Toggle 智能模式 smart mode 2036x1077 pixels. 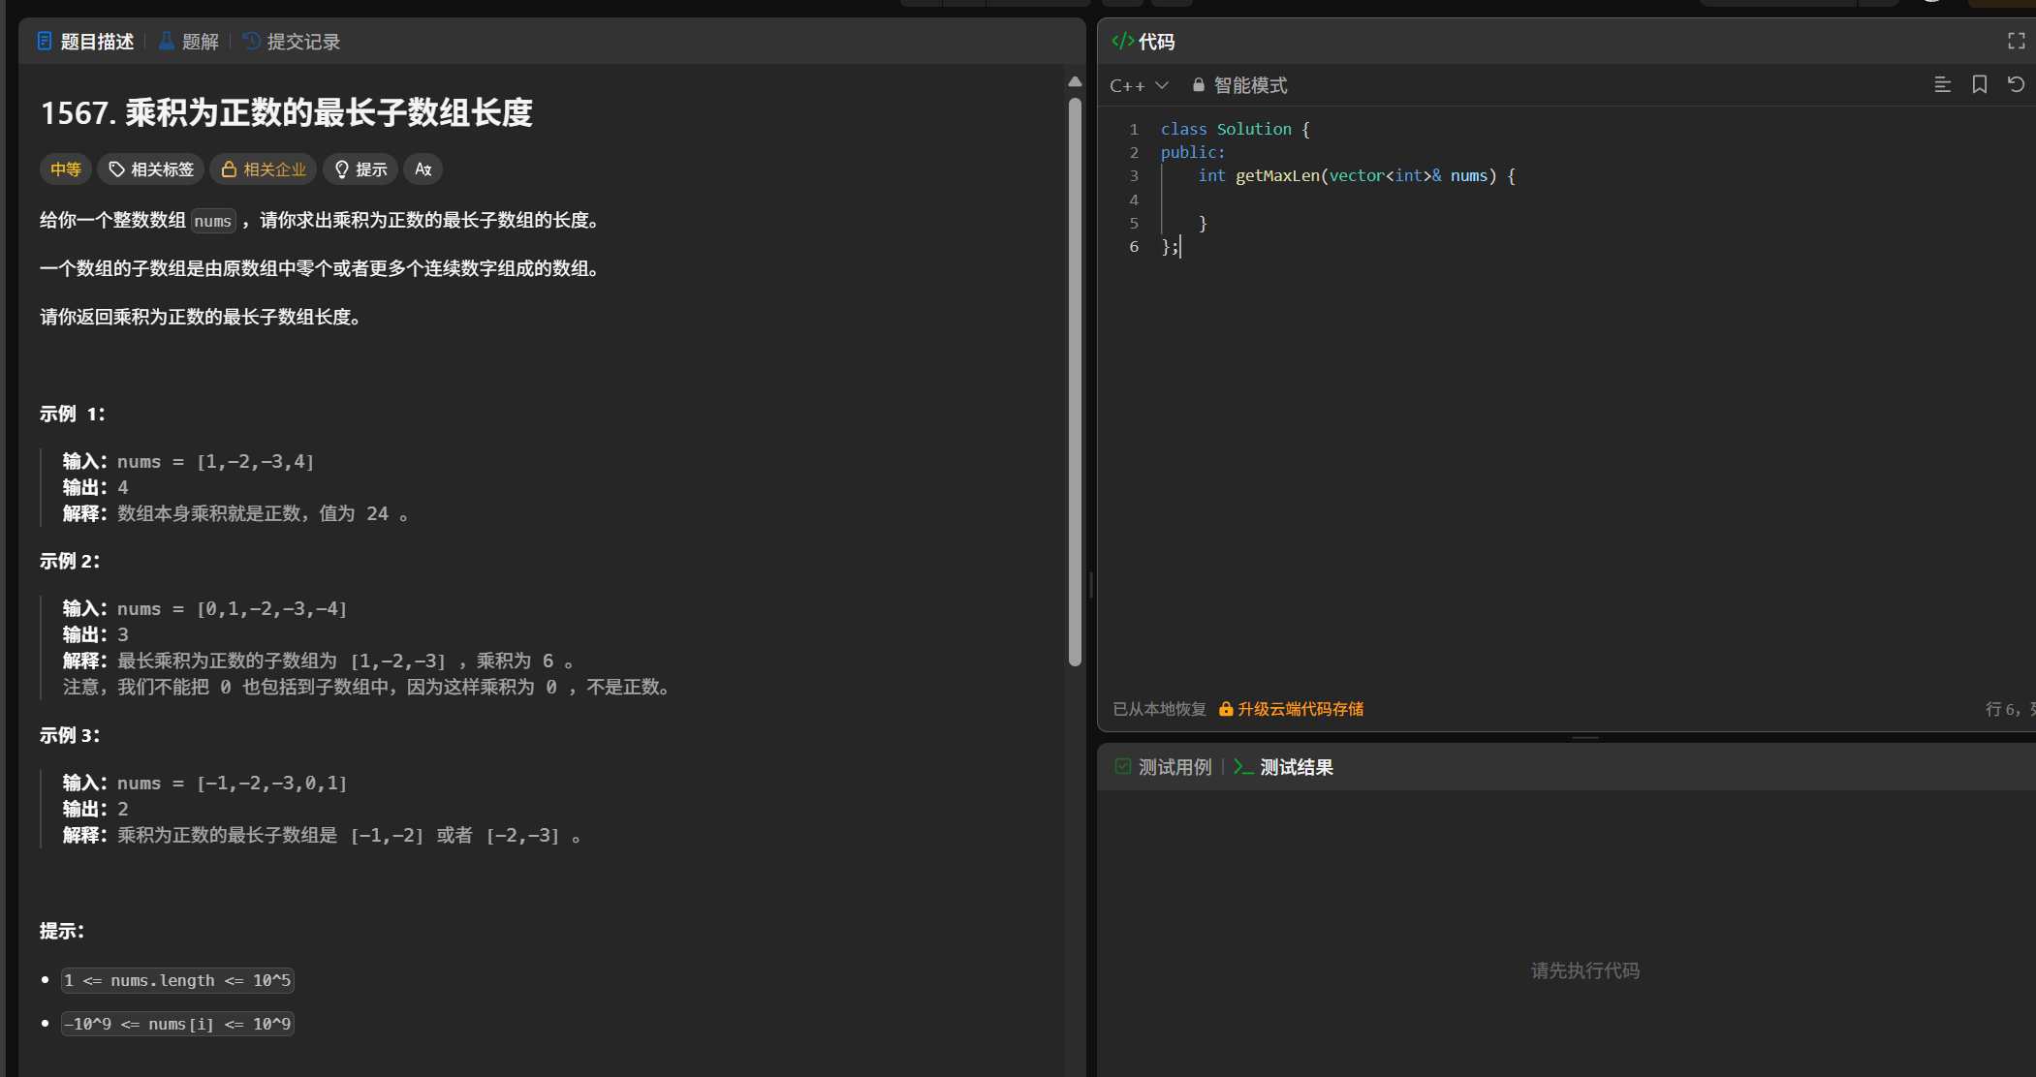[1250, 85]
